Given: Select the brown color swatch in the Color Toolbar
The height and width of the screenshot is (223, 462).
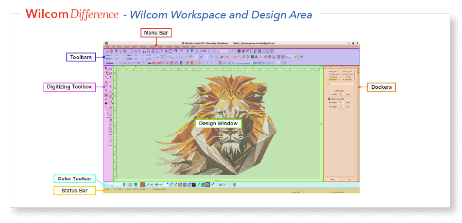Looking at the screenshot, I should tap(143, 185).
